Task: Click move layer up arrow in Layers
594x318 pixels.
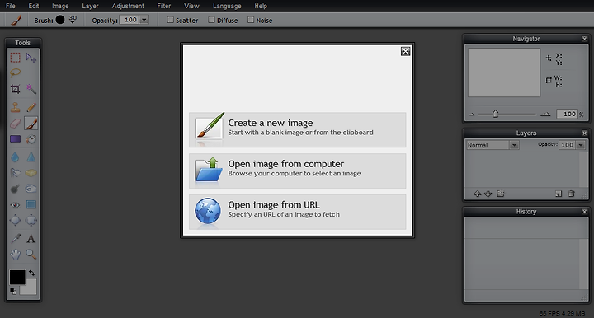Action: pos(477,194)
